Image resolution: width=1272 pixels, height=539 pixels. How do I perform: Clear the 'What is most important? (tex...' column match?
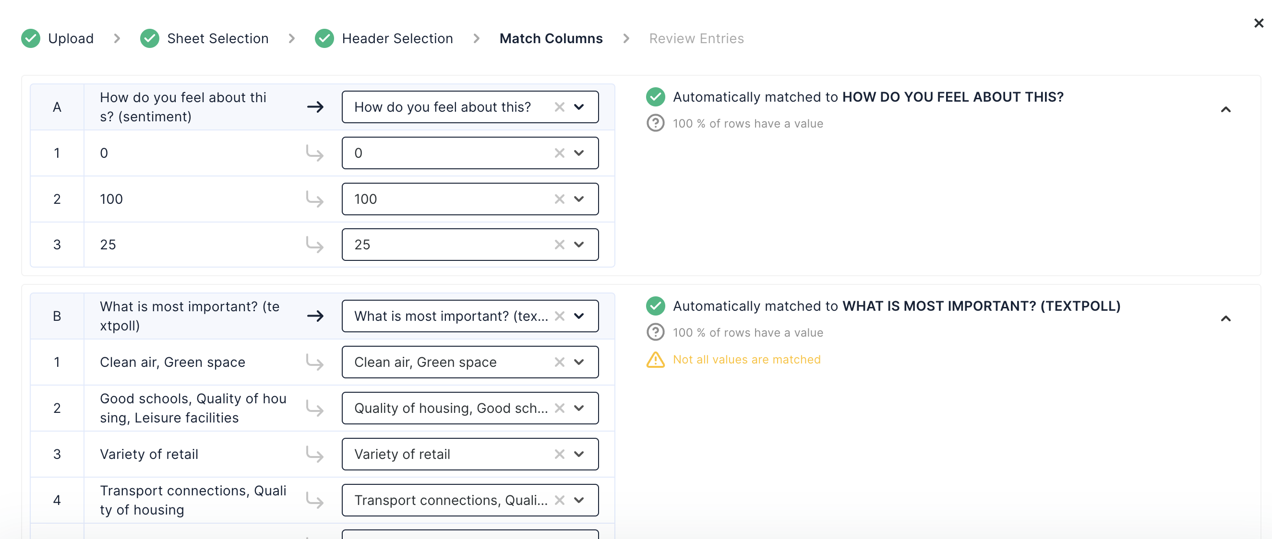(559, 316)
